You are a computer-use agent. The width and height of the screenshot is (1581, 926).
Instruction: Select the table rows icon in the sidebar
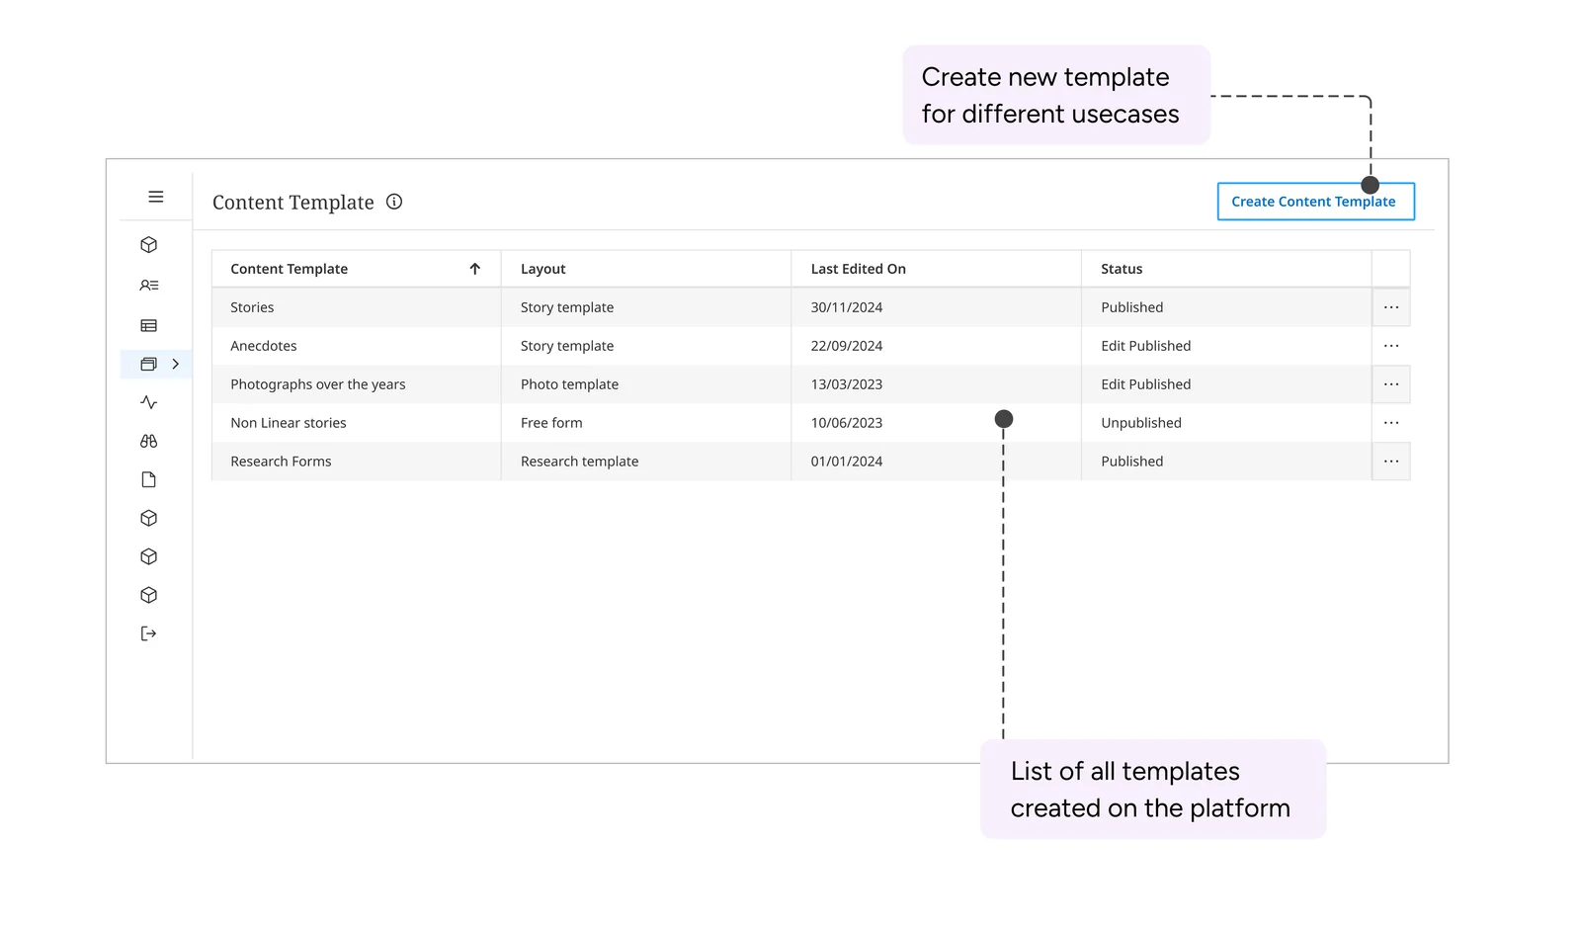(149, 325)
